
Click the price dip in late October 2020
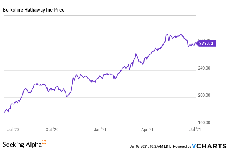click(66, 97)
